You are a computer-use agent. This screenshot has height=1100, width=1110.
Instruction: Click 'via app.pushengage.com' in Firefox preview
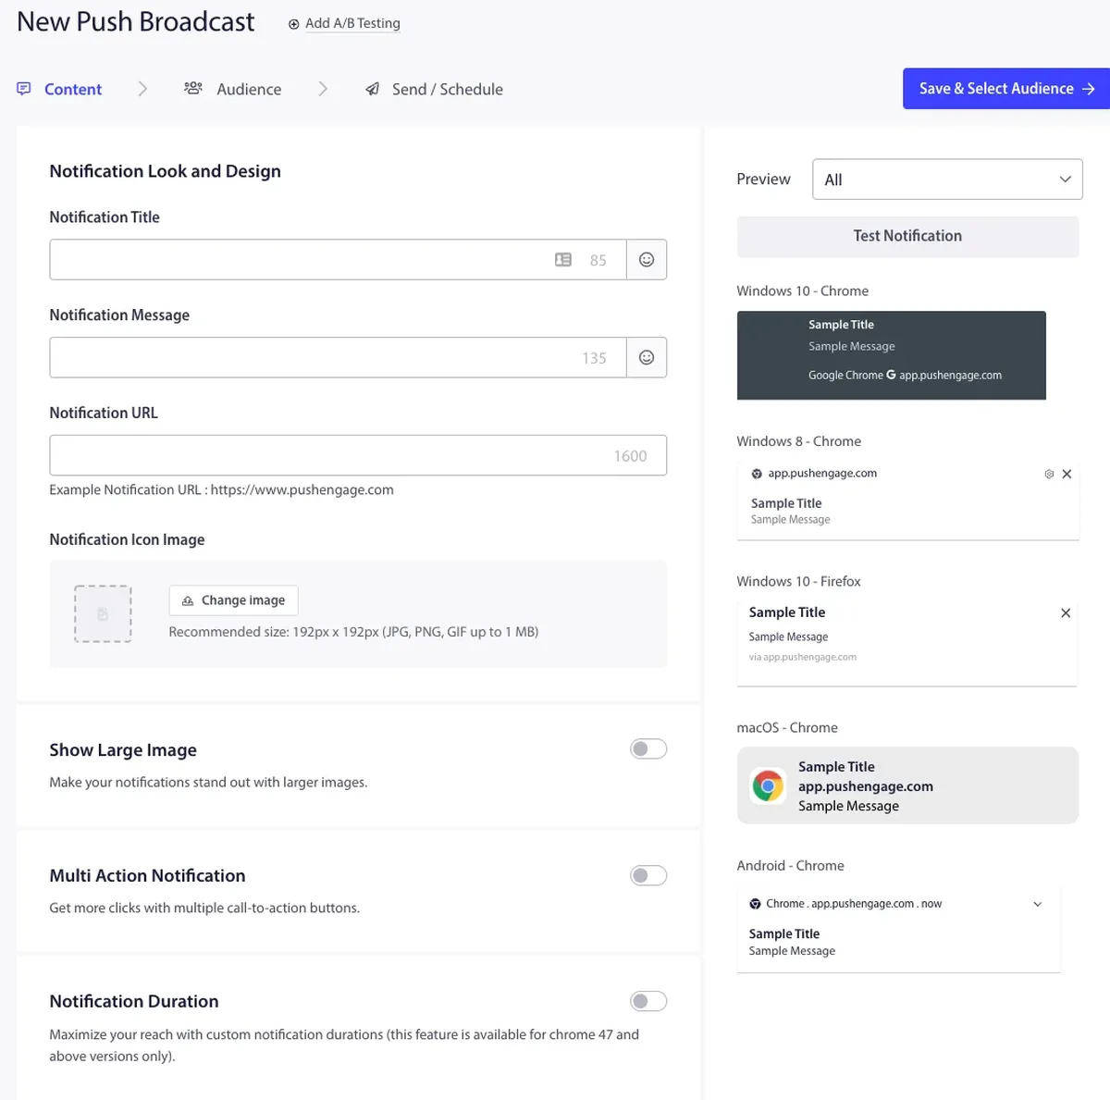pos(803,657)
